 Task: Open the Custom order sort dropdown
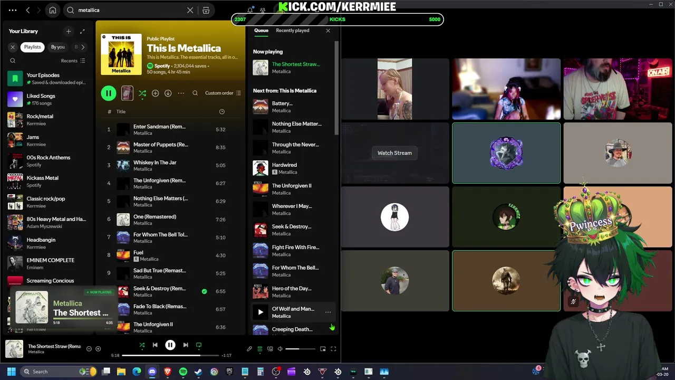[223, 93]
